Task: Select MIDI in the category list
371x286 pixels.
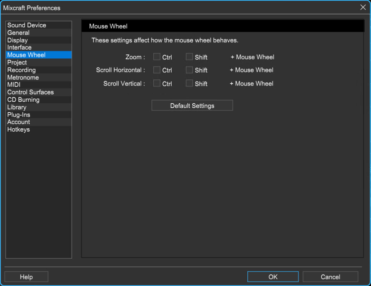Action: pyautogui.click(x=39, y=84)
